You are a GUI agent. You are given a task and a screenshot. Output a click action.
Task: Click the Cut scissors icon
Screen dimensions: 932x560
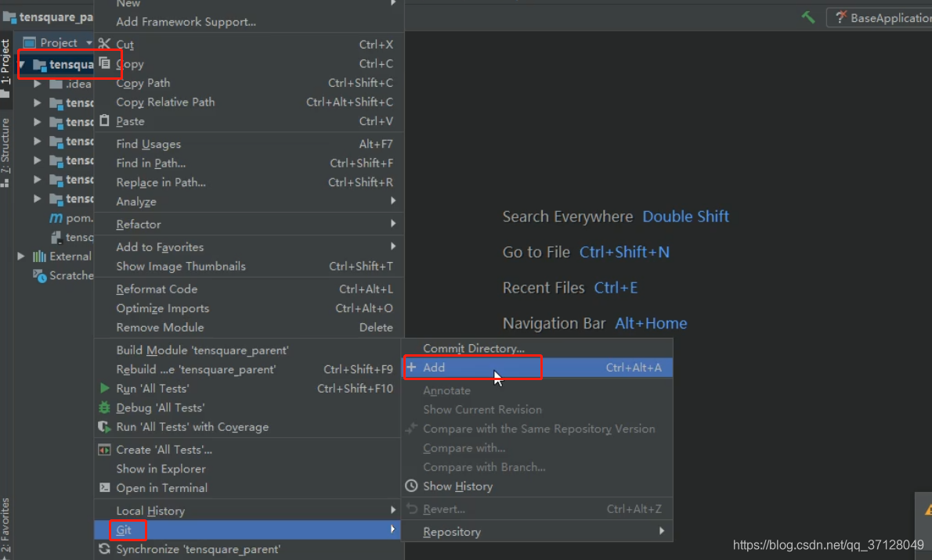(104, 43)
